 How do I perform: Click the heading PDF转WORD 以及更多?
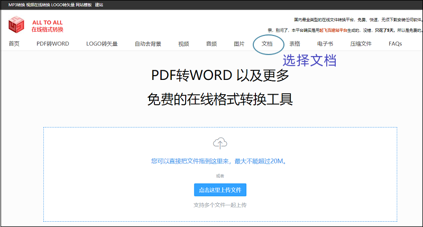(220, 75)
